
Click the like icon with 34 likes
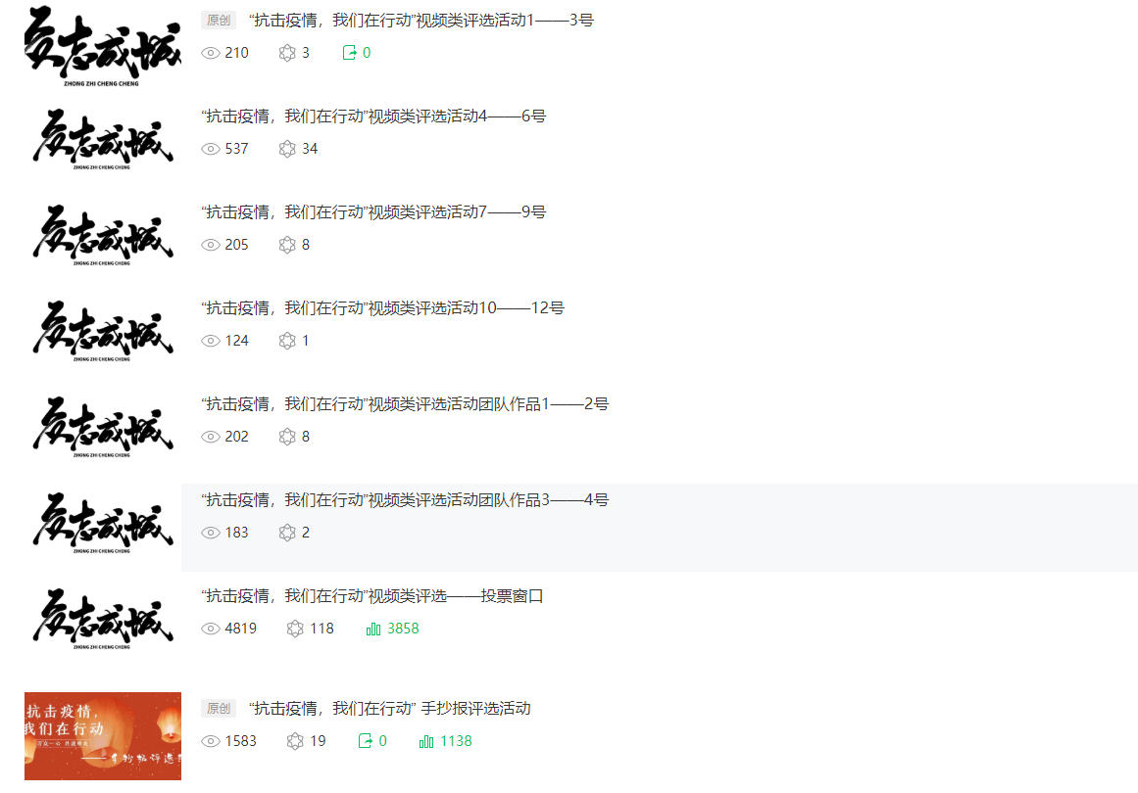287,149
